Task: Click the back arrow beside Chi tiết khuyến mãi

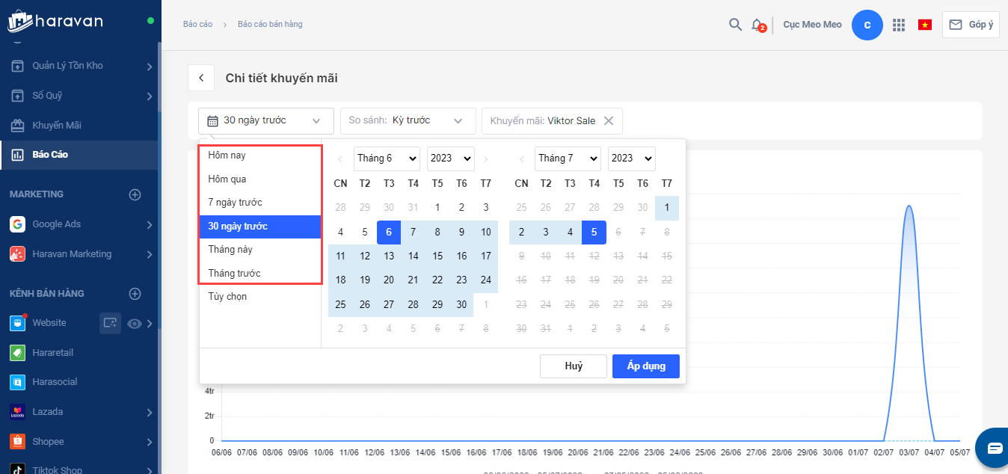Action: coord(201,78)
